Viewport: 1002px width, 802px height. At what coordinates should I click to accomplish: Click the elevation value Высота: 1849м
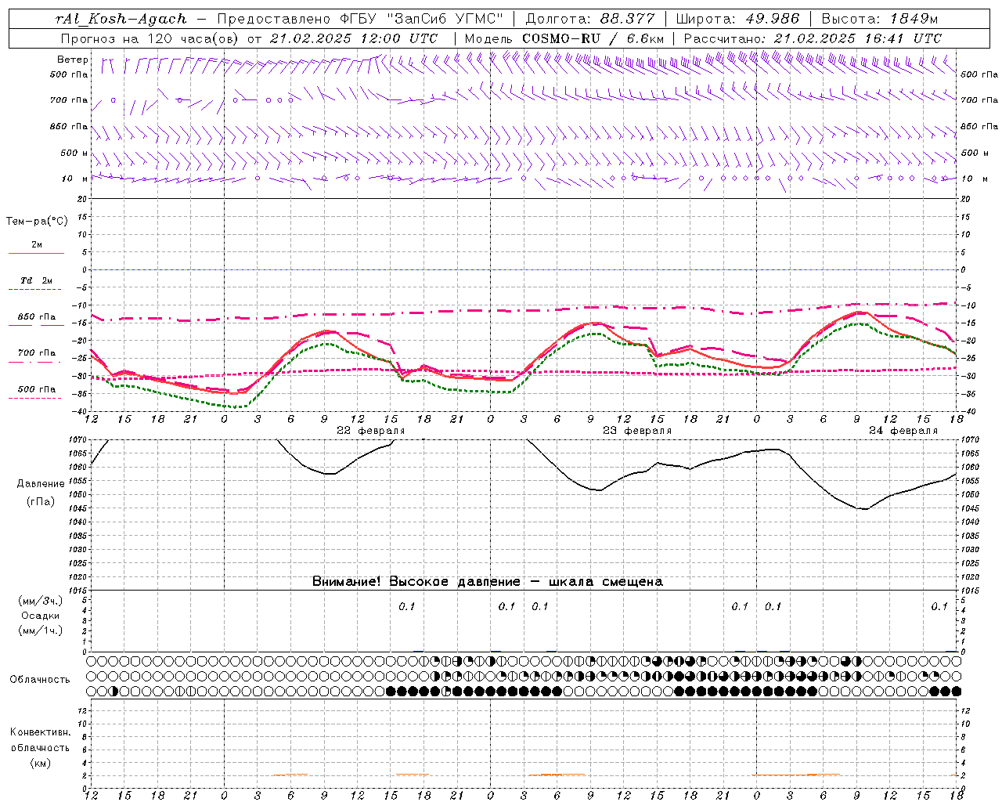point(879,19)
